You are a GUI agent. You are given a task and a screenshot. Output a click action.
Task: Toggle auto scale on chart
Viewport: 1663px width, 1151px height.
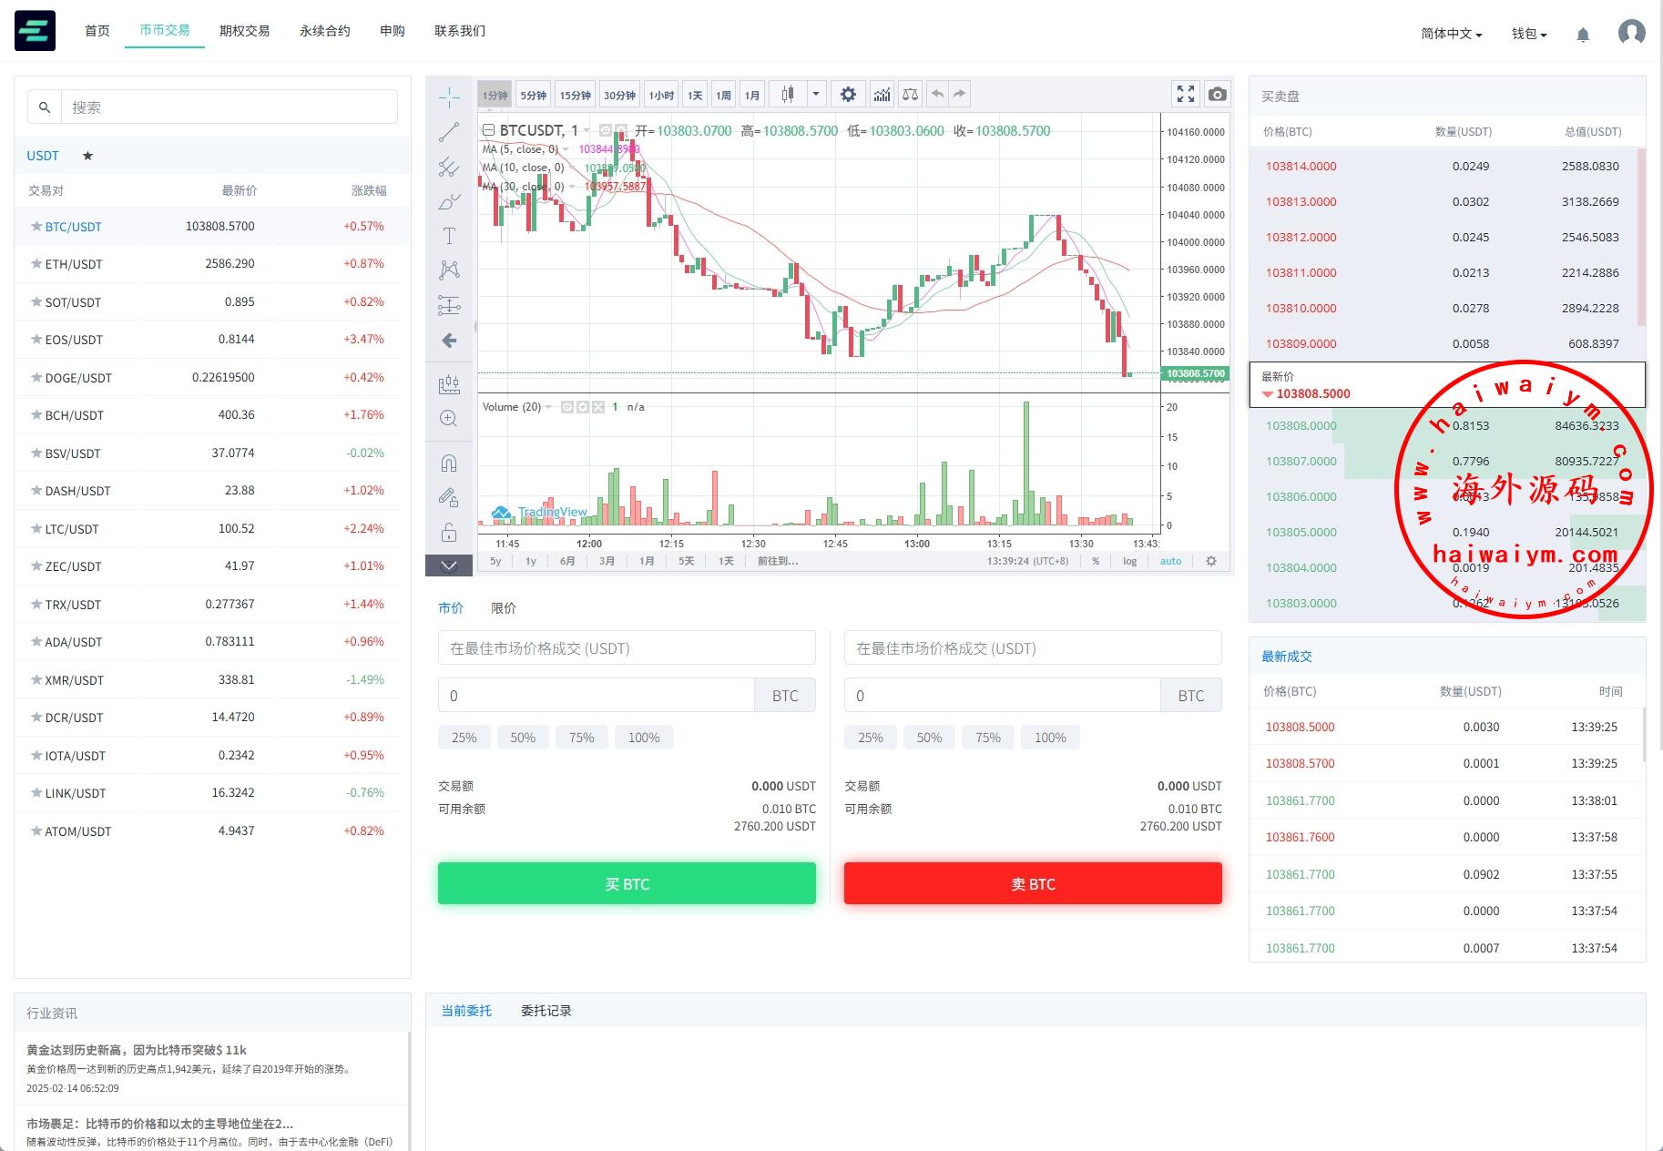[x=1170, y=561]
